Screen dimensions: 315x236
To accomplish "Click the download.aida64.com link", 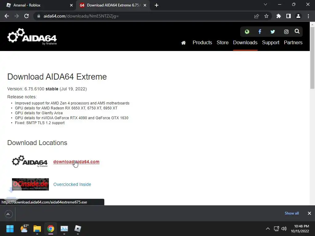I will (x=76, y=162).
